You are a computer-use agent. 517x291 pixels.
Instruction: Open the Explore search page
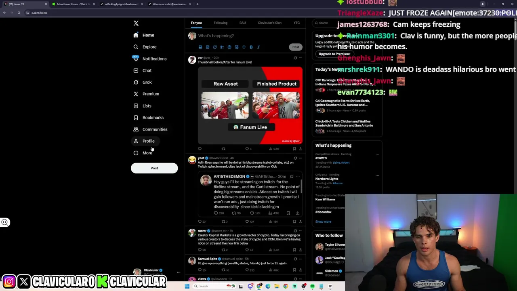145,47
